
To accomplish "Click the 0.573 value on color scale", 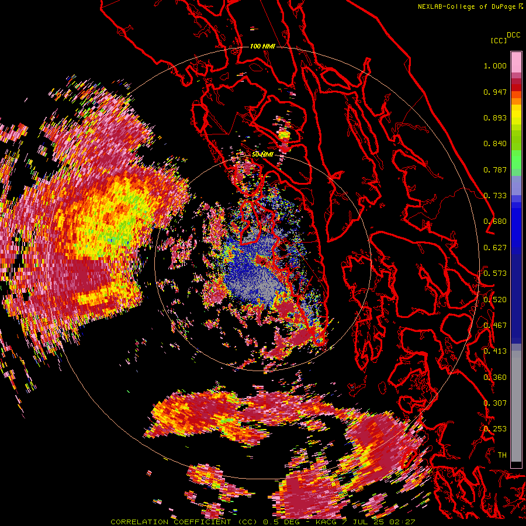I will pos(495,274).
